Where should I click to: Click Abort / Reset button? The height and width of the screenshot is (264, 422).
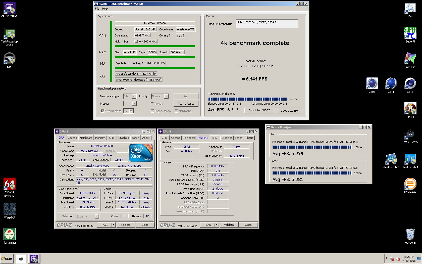(x=186, y=104)
